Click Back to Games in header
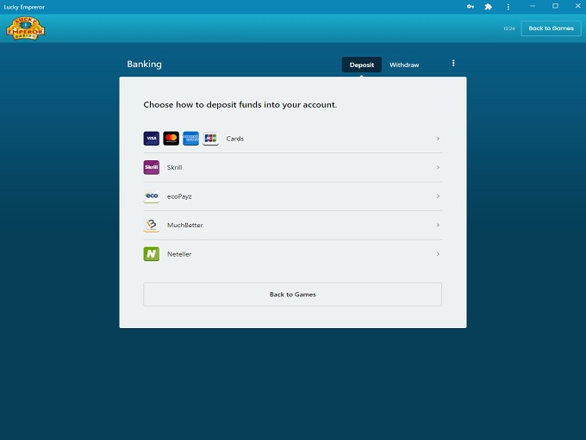Viewport: 586px width, 440px height. [x=551, y=28]
